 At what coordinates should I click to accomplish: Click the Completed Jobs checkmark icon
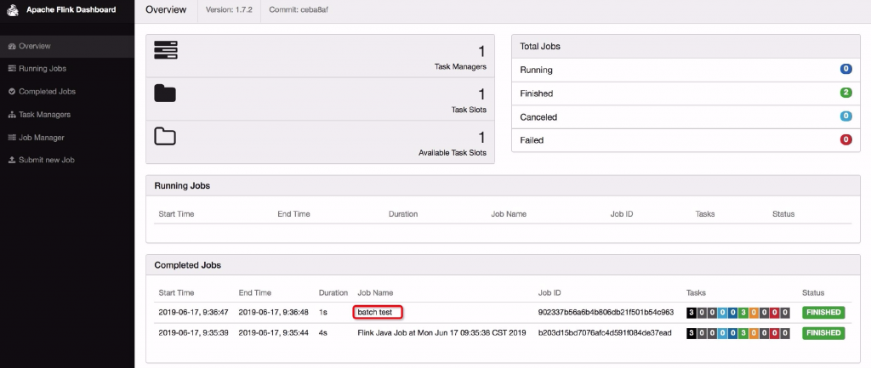click(12, 92)
